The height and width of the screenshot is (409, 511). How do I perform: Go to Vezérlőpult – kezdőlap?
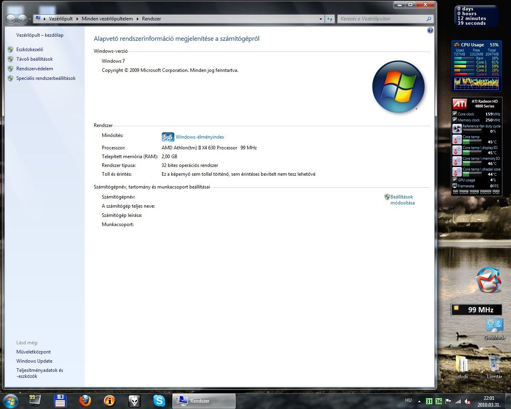pyautogui.click(x=40, y=35)
